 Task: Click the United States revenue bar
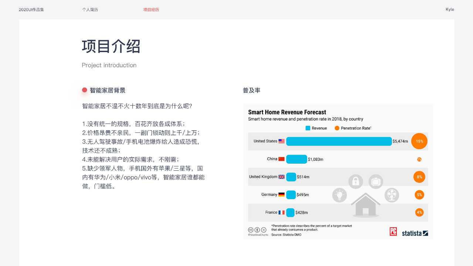[339, 141]
